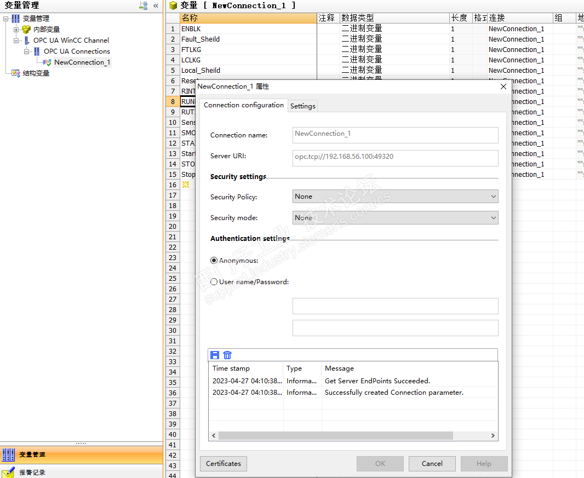
Task: Click the 数据类型 column header
Action: point(395,18)
